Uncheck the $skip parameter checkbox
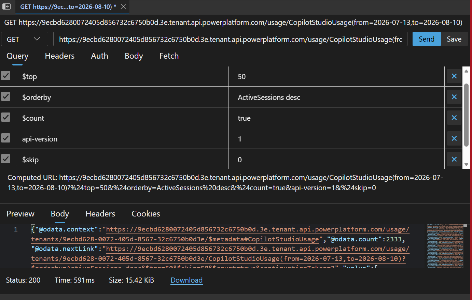Image resolution: width=472 pixels, height=300 pixels. (x=5, y=159)
